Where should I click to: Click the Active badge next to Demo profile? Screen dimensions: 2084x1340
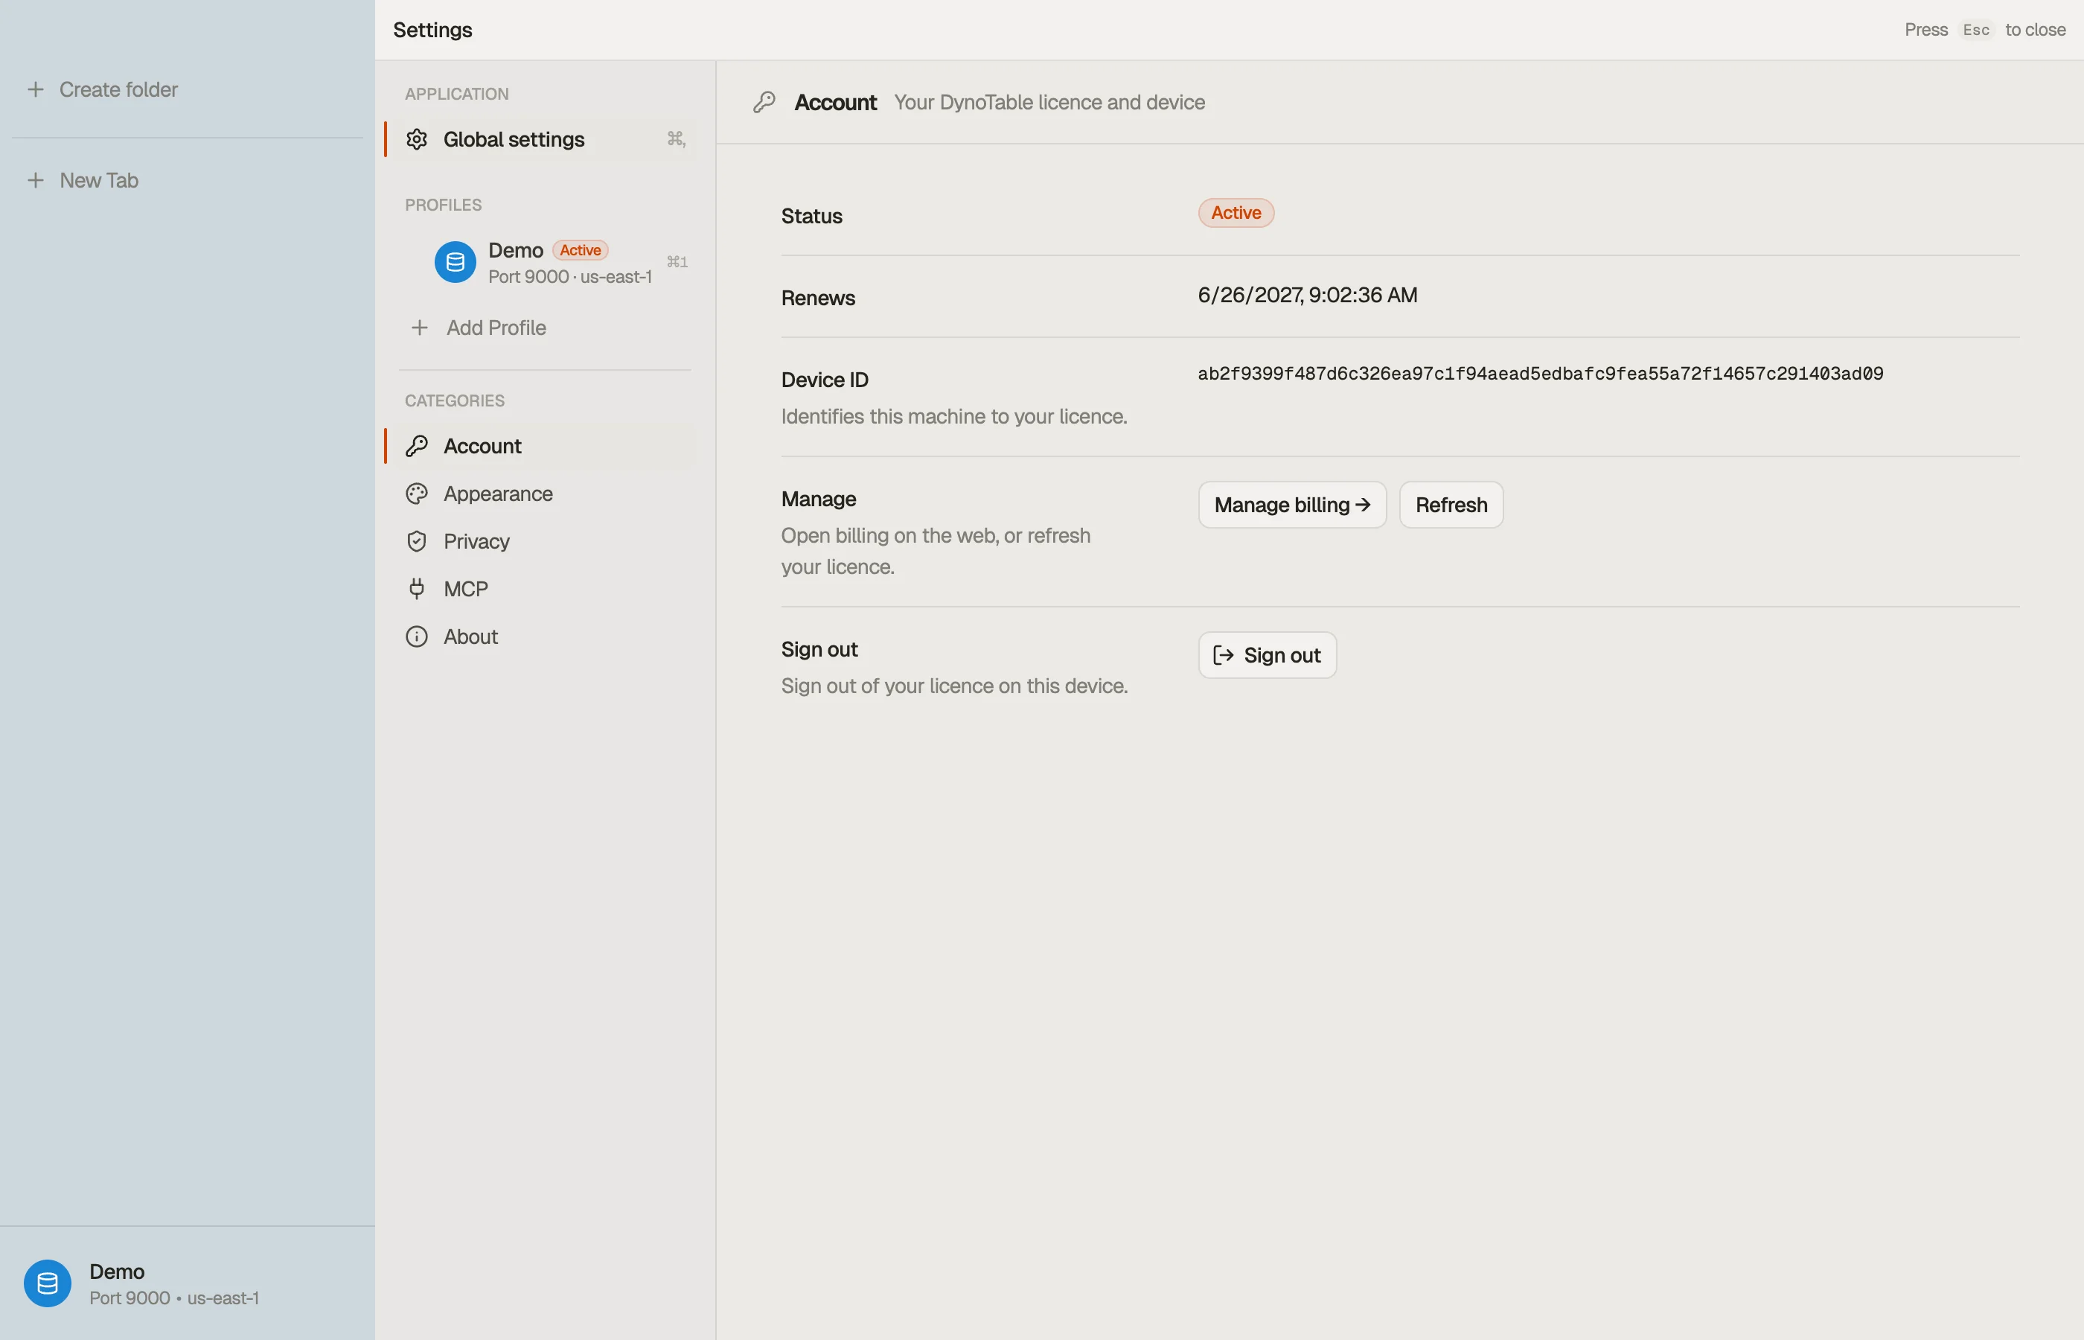[x=580, y=251]
